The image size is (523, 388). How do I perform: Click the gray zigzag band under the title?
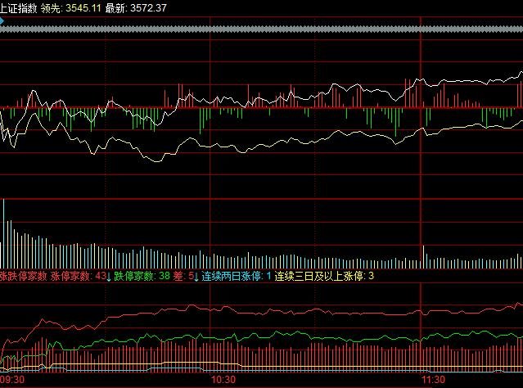click(x=262, y=29)
